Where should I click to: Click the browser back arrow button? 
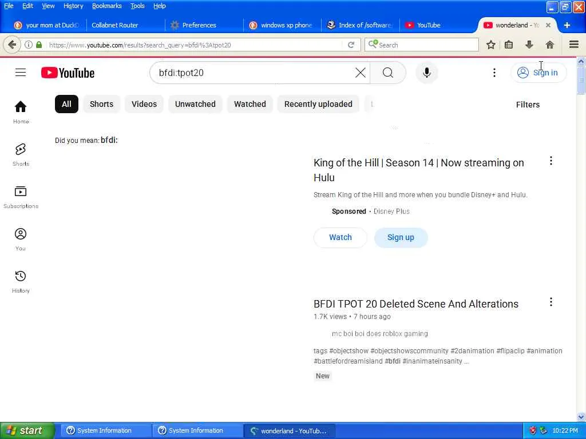click(x=12, y=45)
